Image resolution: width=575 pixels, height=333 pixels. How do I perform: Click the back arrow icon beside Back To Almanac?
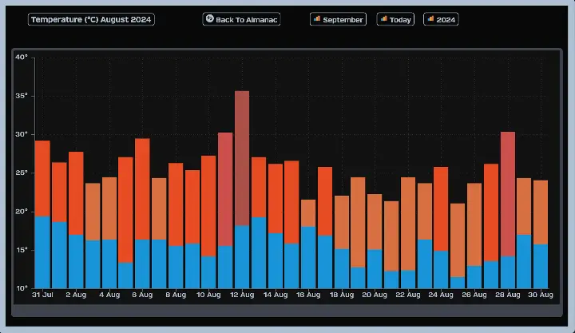(x=209, y=19)
